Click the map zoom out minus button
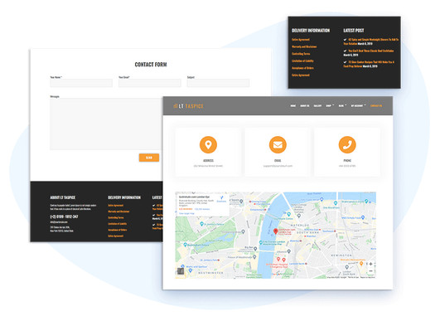Image resolution: width=440 pixels, height=321 pixels. [370, 270]
